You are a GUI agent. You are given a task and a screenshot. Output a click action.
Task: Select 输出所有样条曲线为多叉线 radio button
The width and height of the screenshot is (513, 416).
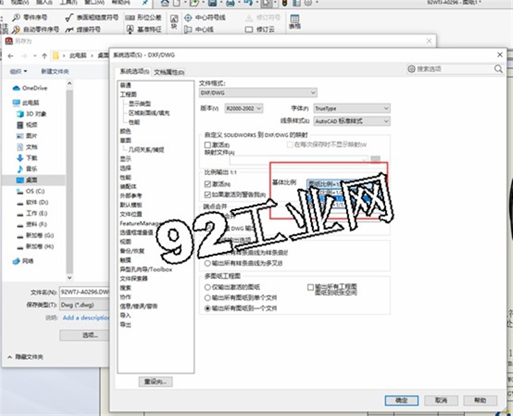(207, 263)
